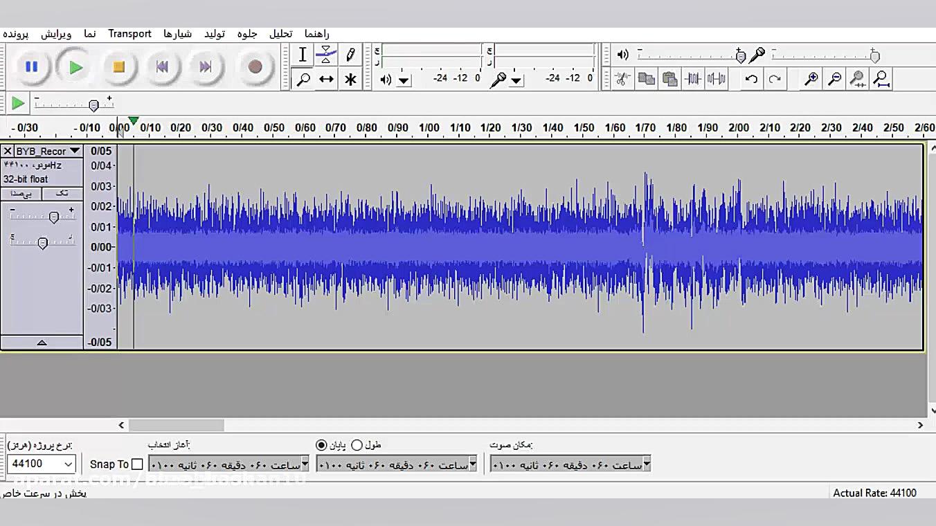Open the جلوه (Effect) menu
The image size is (936, 526).
click(x=247, y=34)
